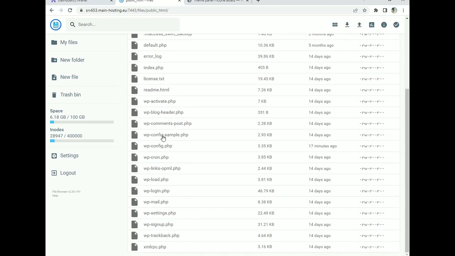Click the upload toolbar icon
Image resolution: width=455 pixels, height=256 pixels.
click(359, 25)
